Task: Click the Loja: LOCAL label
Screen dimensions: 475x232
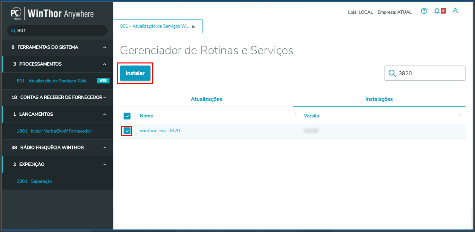Action: tap(360, 12)
